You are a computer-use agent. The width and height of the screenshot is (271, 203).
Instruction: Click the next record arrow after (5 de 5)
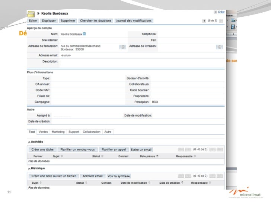coord(221,21)
